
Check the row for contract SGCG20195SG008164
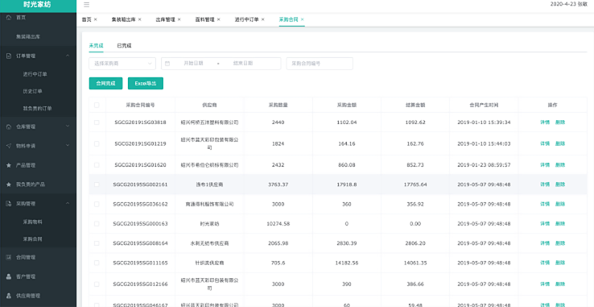(97, 243)
